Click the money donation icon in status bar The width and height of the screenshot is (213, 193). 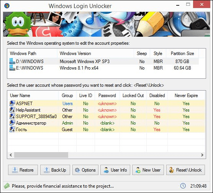(7, 186)
